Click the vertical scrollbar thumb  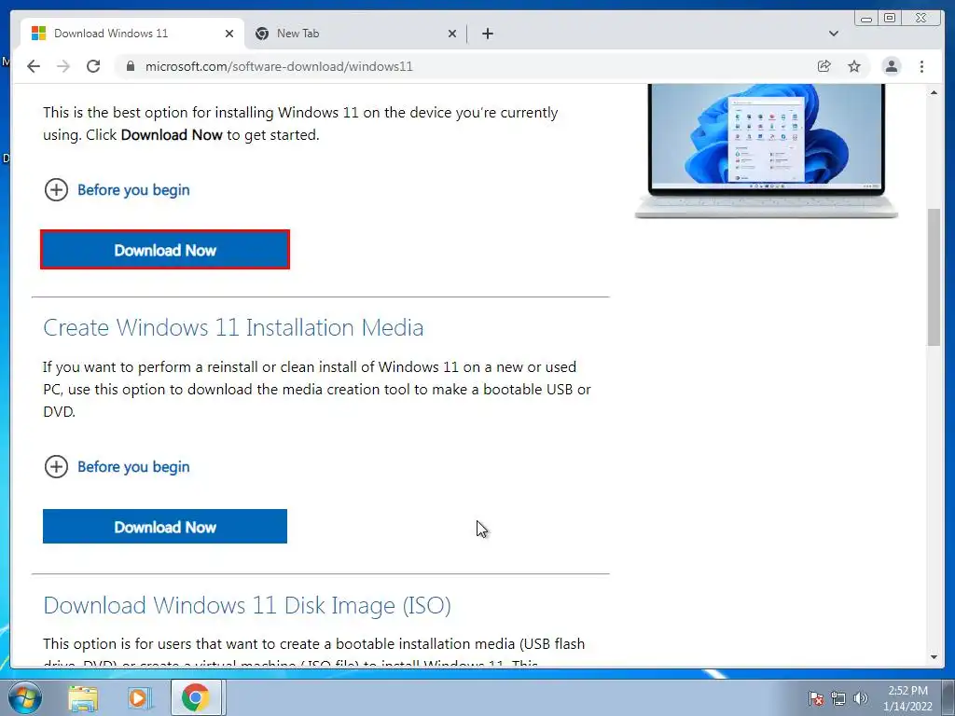(x=934, y=277)
